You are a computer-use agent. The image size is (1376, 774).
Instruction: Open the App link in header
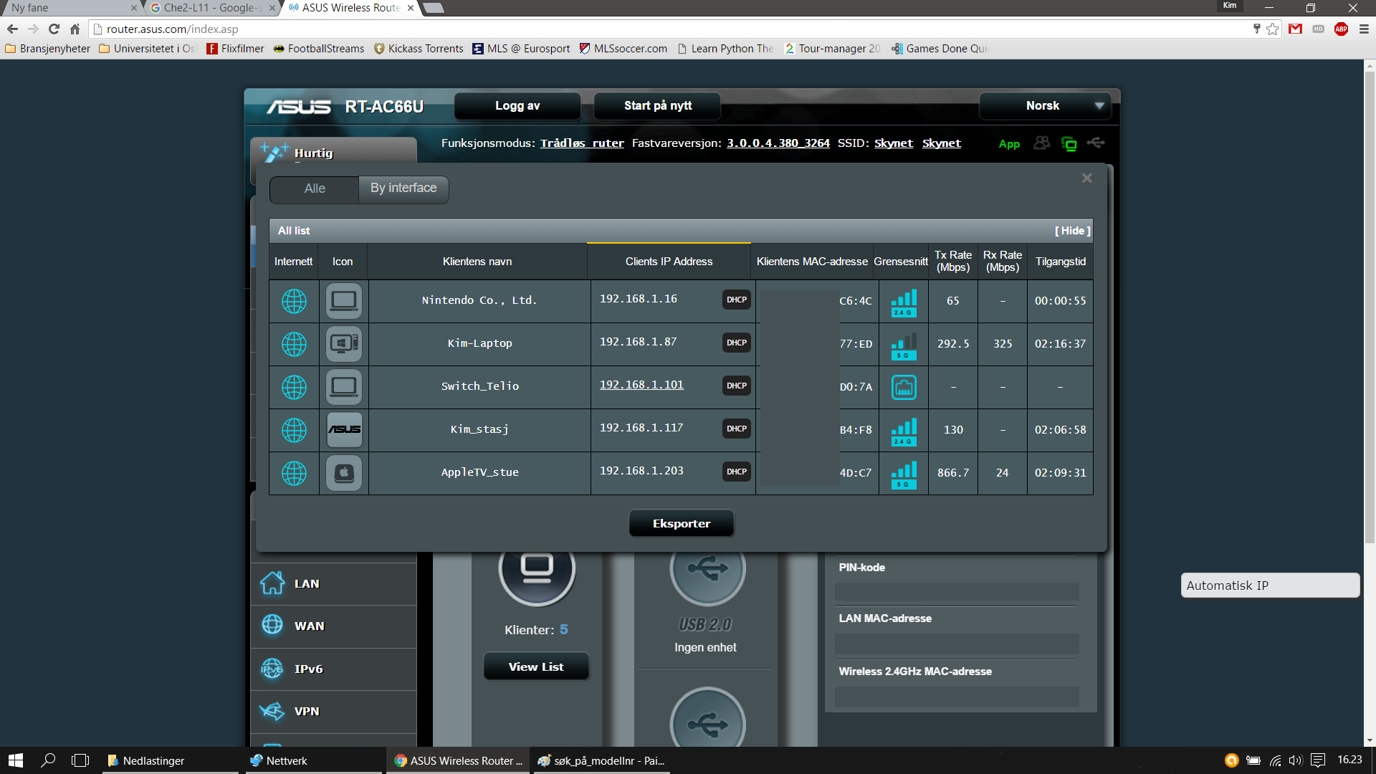tap(1009, 144)
